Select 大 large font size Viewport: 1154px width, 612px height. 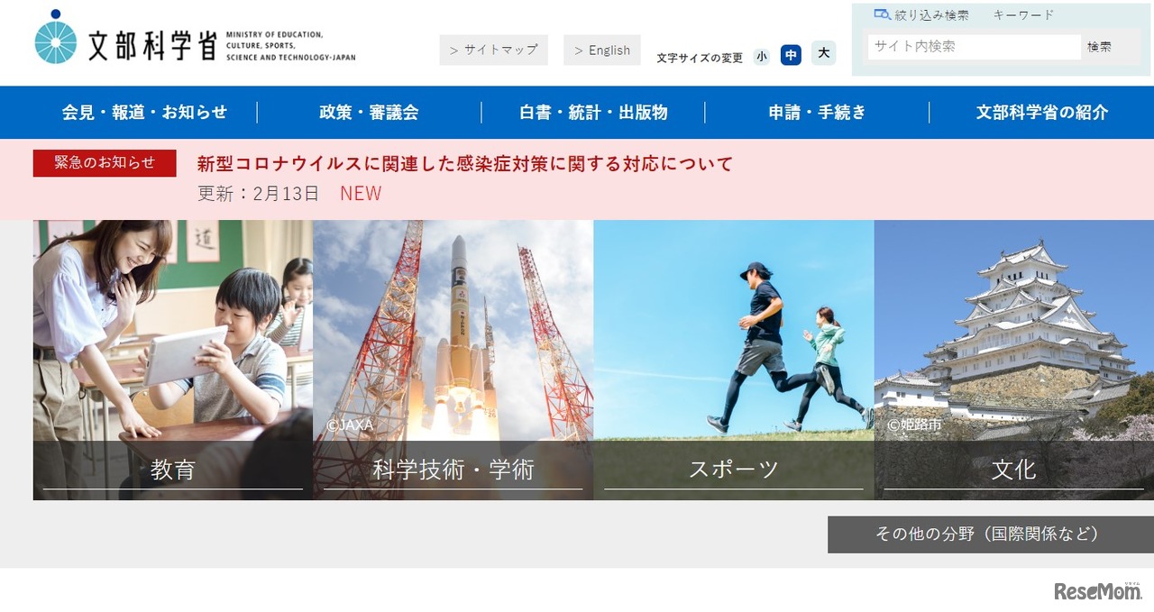(821, 54)
